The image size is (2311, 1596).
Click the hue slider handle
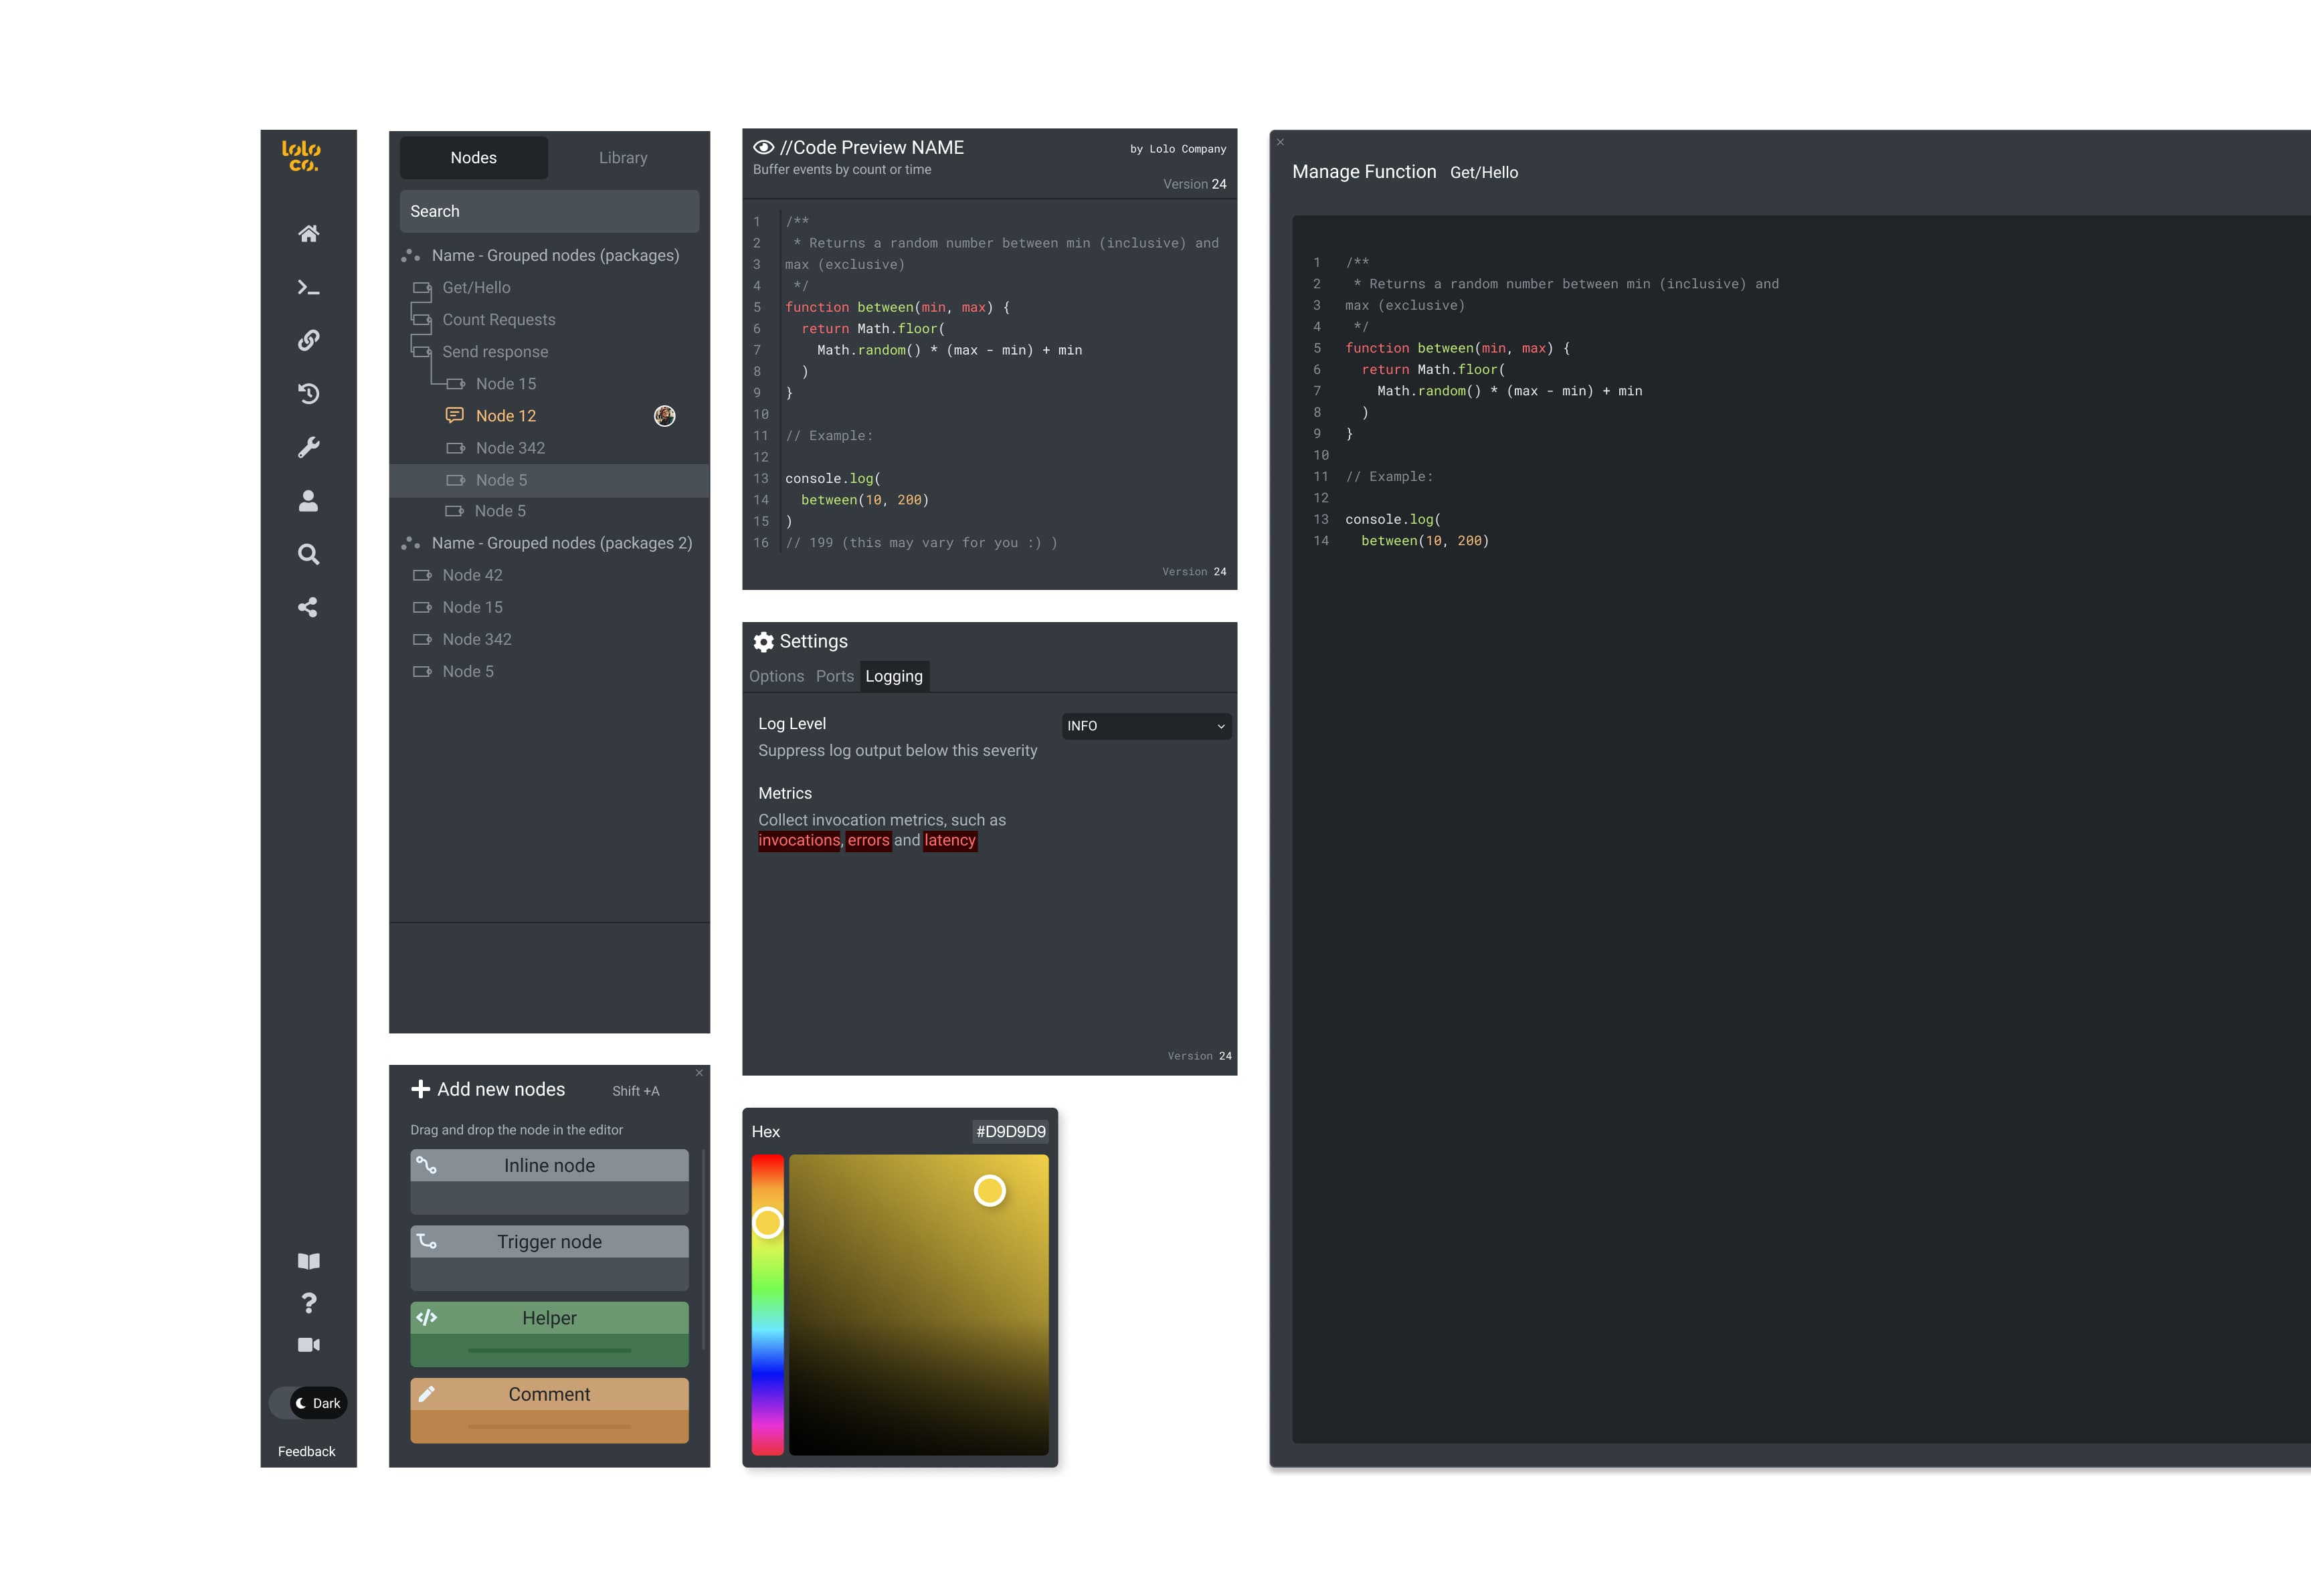point(768,1222)
